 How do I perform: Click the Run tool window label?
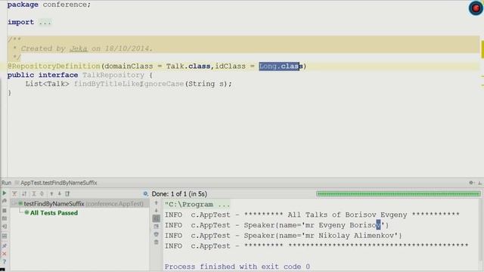(6, 183)
